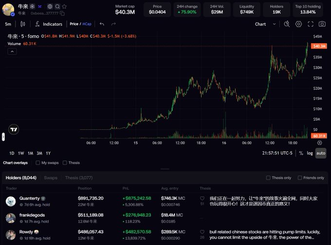
Task: Click the 24H change 75.90% card
Action: tap(187, 10)
